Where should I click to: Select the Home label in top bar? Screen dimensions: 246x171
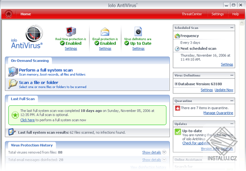pos(26,14)
